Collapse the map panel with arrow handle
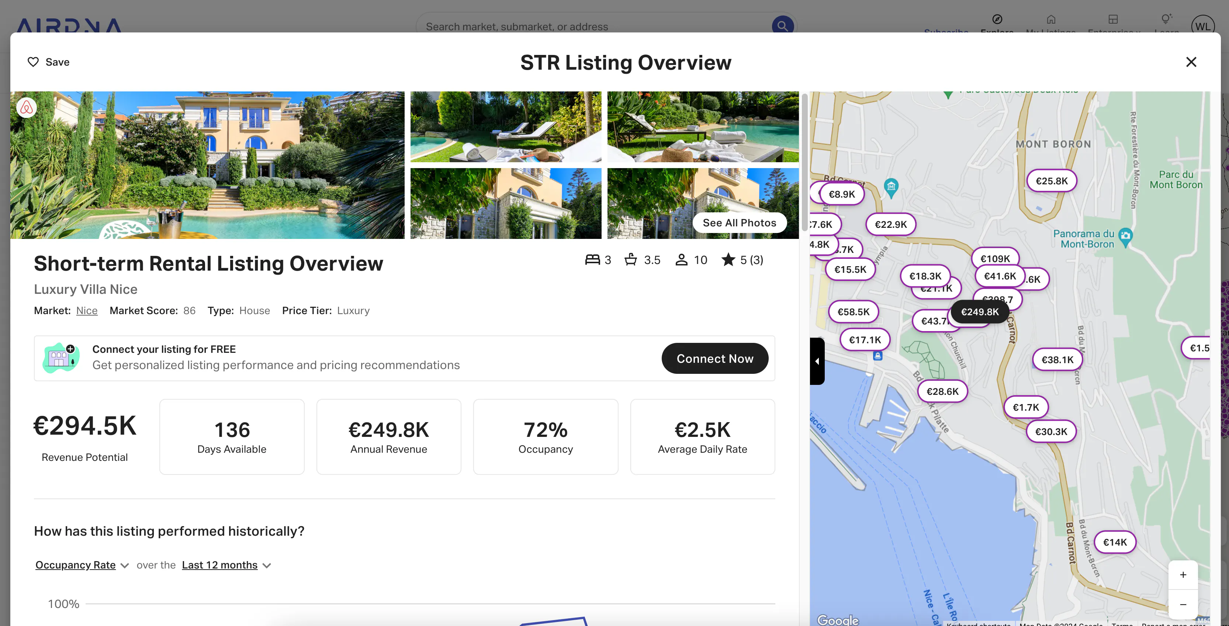This screenshot has width=1229, height=626. [817, 361]
